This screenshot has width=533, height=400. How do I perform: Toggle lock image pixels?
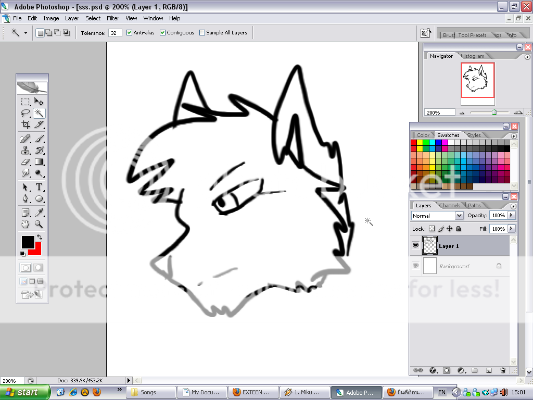[441, 229]
